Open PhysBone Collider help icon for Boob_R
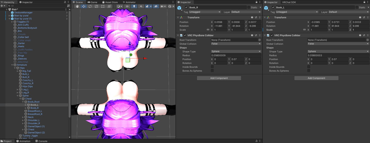This screenshot has width=370, height=143. (x=252, y=35)
